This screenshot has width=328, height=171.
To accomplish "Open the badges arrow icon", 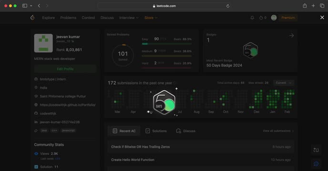I will [x=291, y=36].
